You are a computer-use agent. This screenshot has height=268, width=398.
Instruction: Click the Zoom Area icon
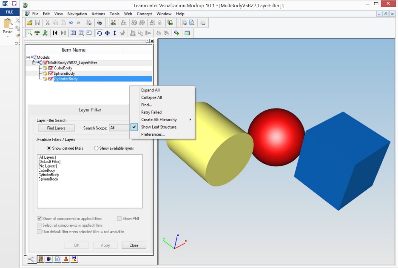pyautogui.click(x=81, y=33)
